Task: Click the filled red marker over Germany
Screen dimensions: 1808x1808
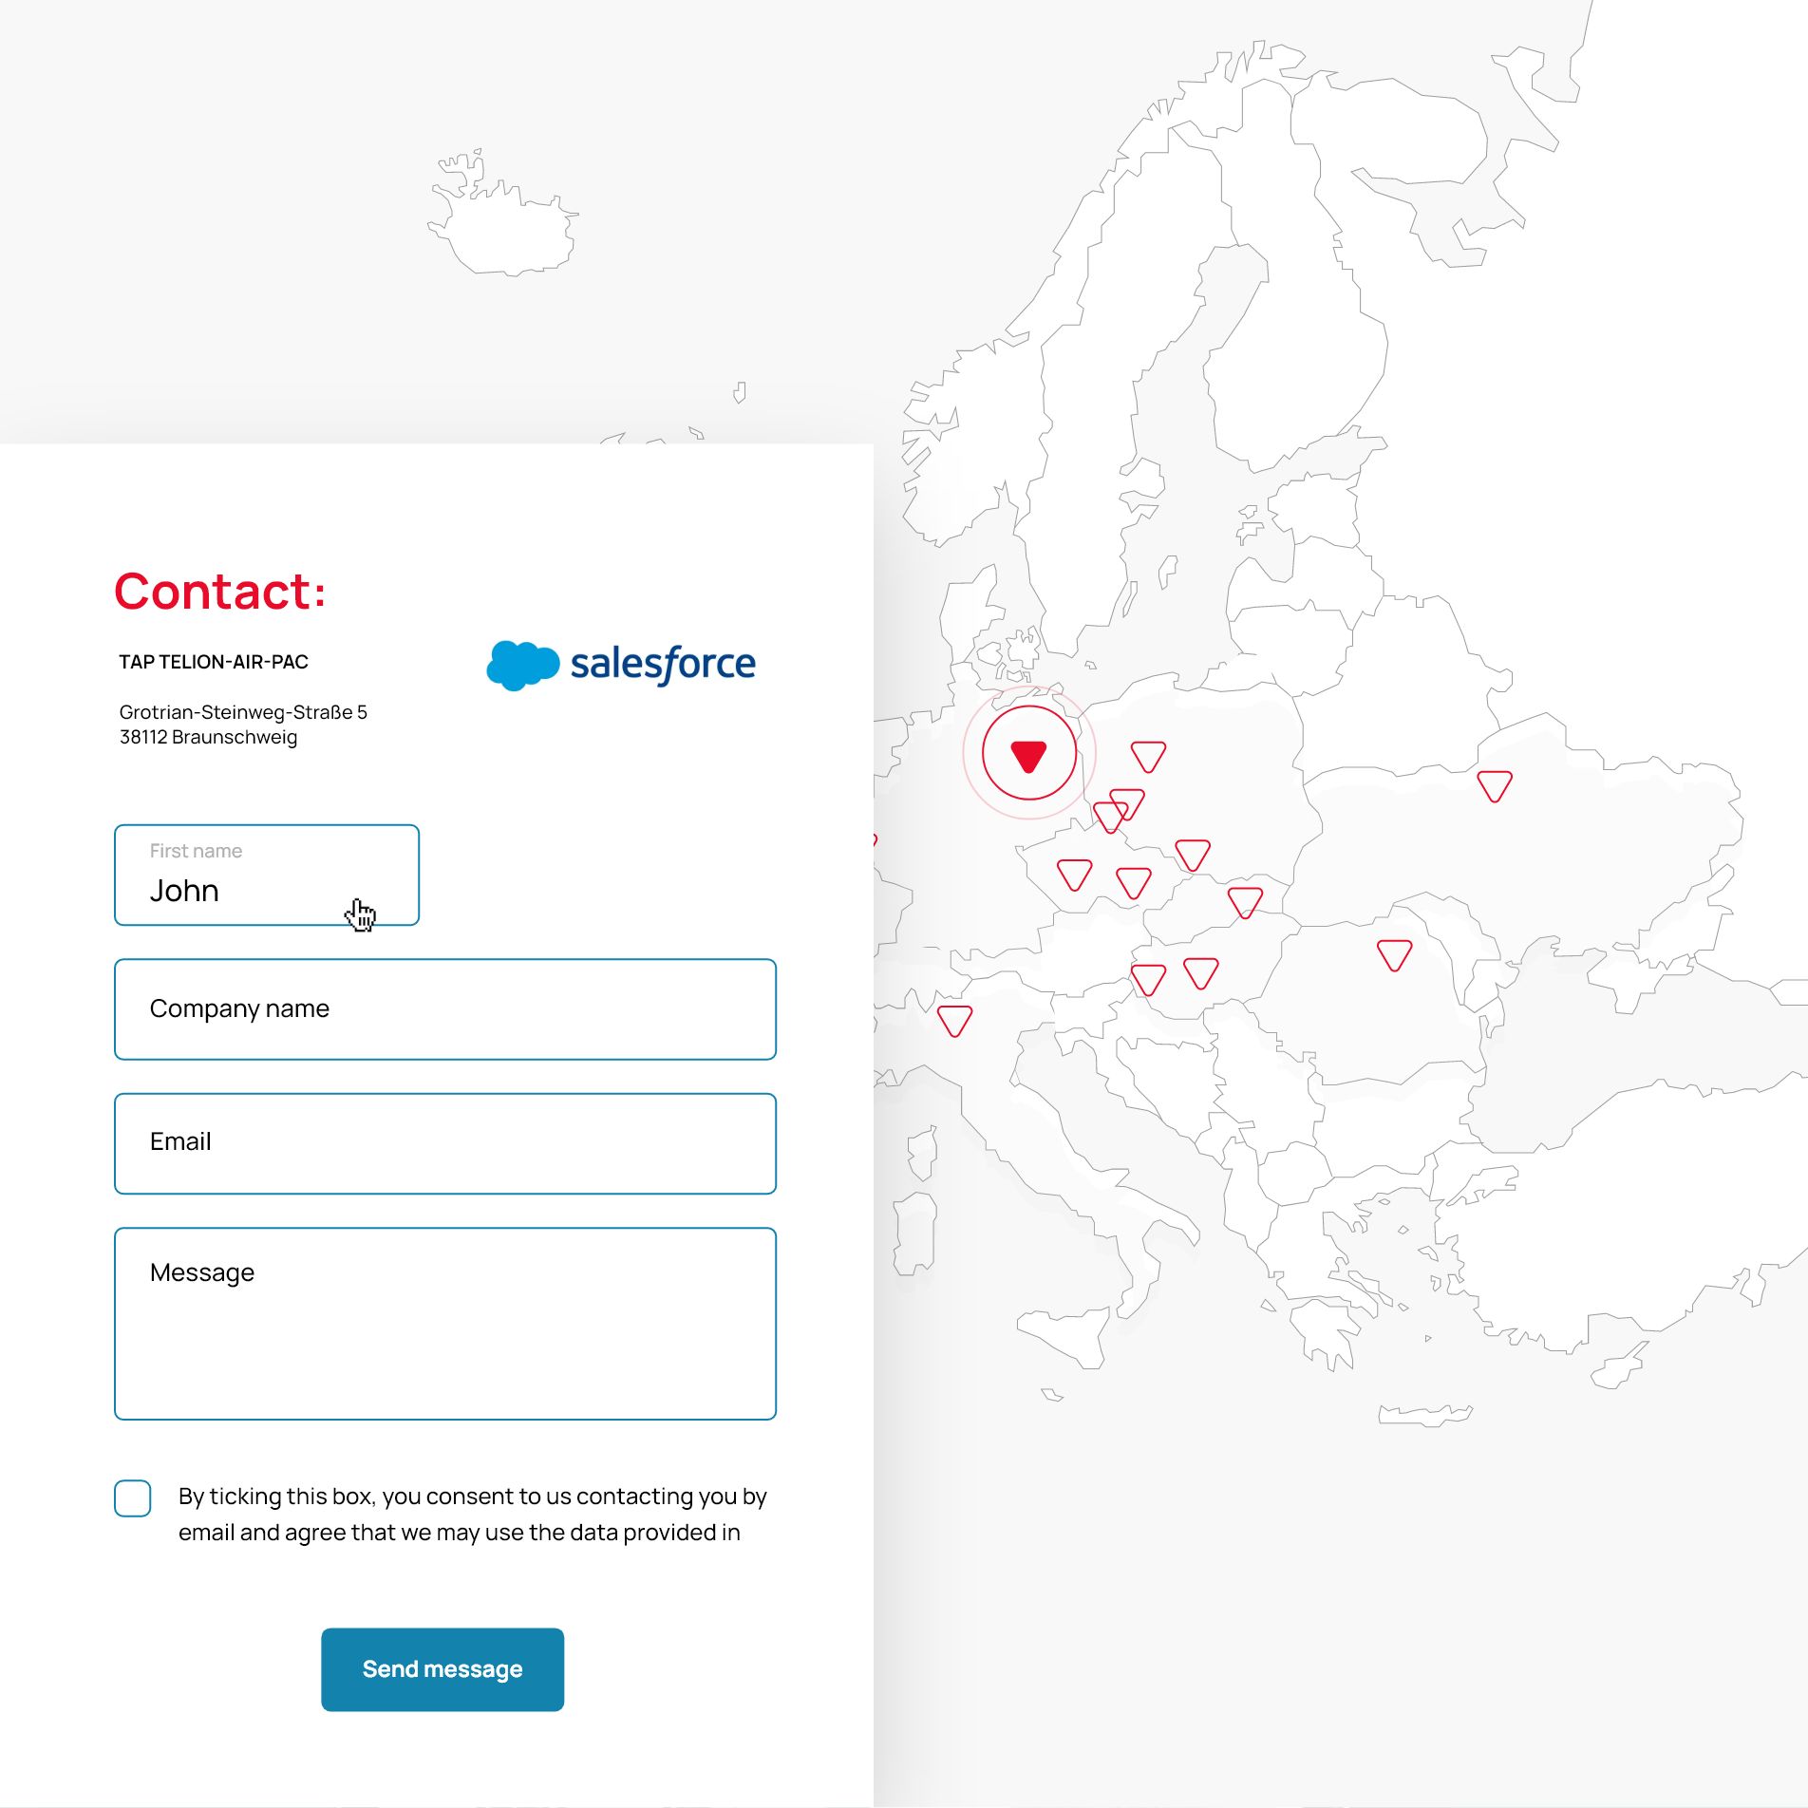Action: coord(1028,755)
